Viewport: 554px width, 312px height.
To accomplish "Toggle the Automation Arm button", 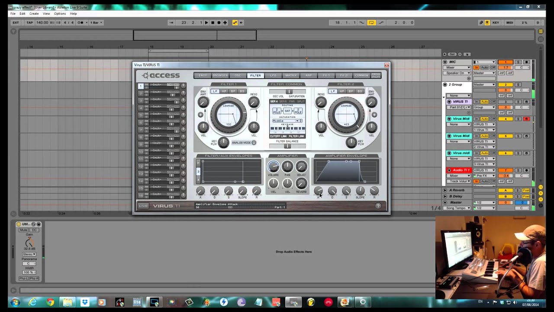I will coord(235,23).
